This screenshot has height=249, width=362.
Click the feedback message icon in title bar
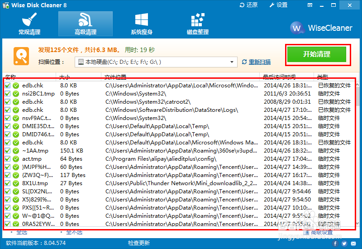tap(310, 5)
